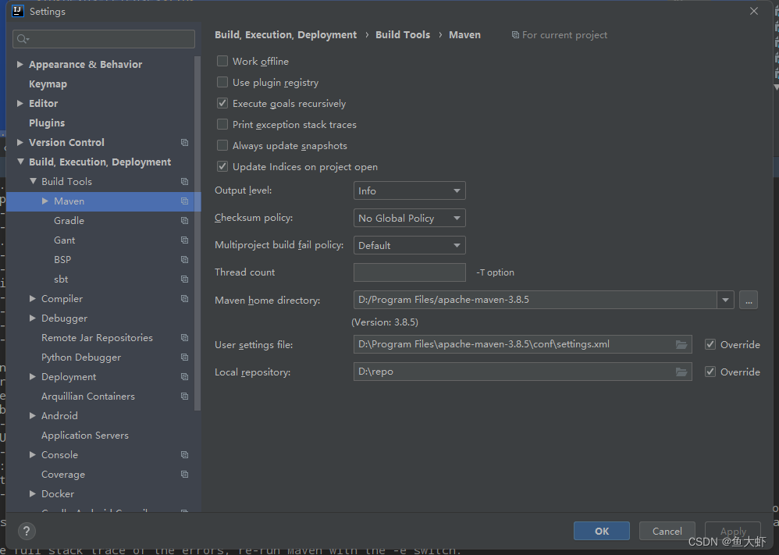Uncheck Execute goals recursively
This screenshot has width=779, height=555.
(x=222, y=103)
